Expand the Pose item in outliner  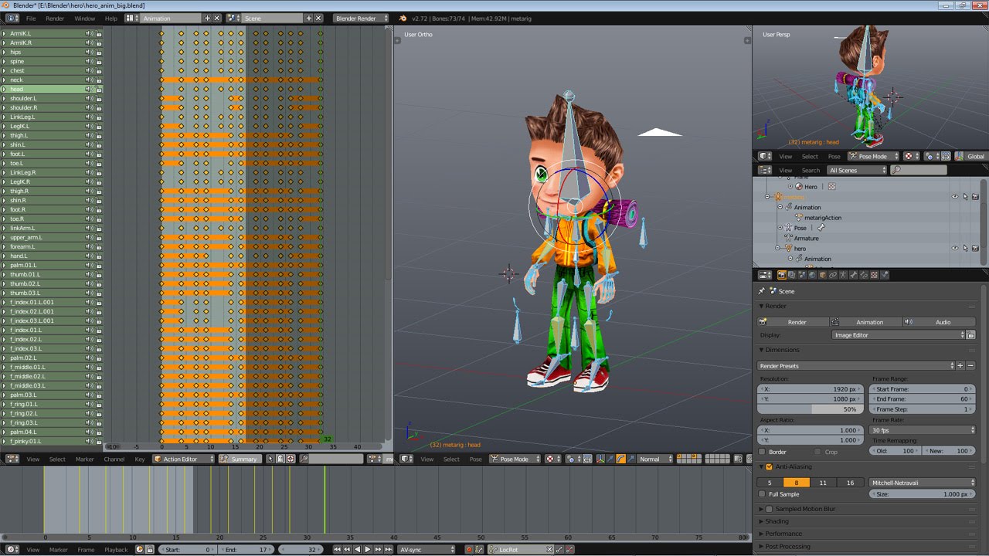tap(780, 228)
